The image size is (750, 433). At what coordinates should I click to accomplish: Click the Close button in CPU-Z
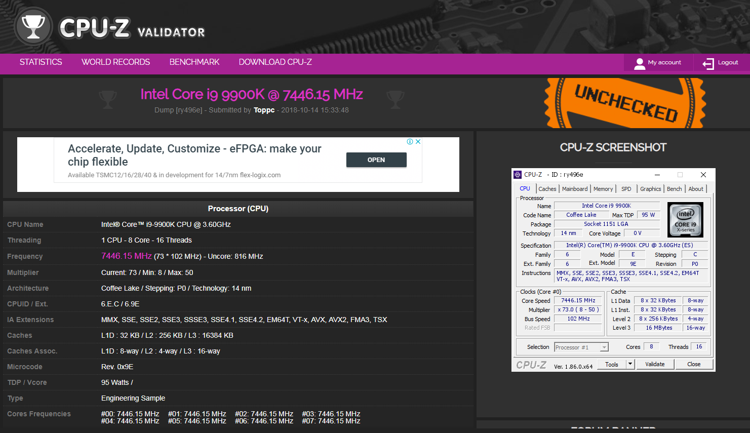(694, 364)
